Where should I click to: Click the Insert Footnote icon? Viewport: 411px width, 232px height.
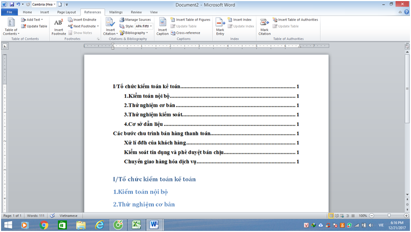(x=59, y=26)
